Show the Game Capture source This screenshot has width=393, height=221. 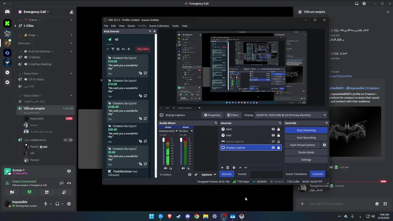(273, 142)
